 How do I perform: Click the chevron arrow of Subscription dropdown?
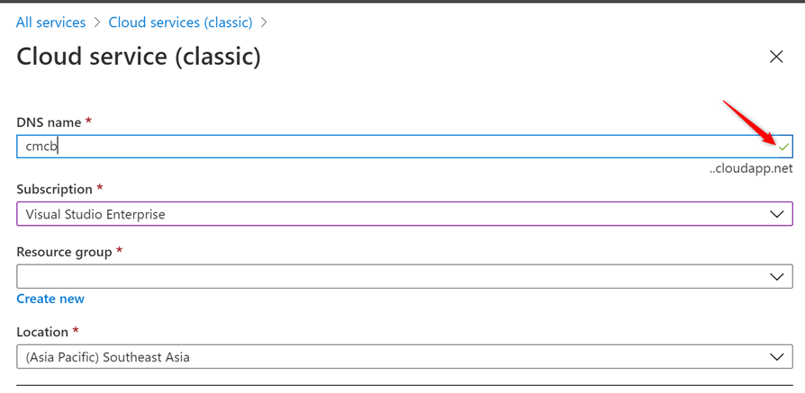coord(776,215)
